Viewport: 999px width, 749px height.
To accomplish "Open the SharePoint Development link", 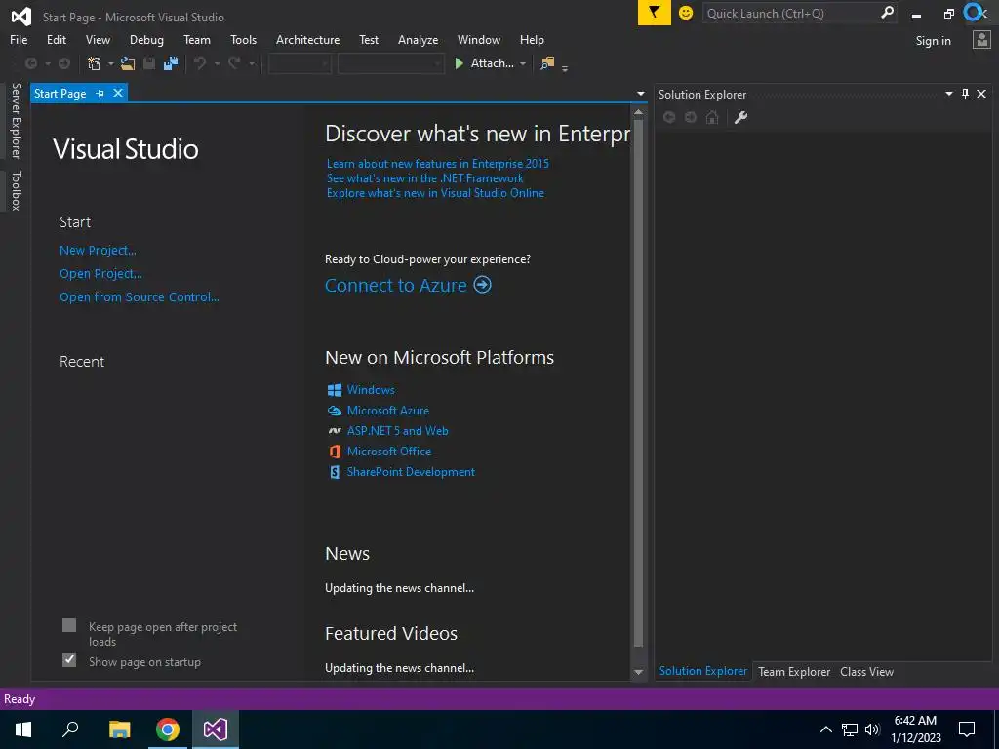I will pos(411,472).
